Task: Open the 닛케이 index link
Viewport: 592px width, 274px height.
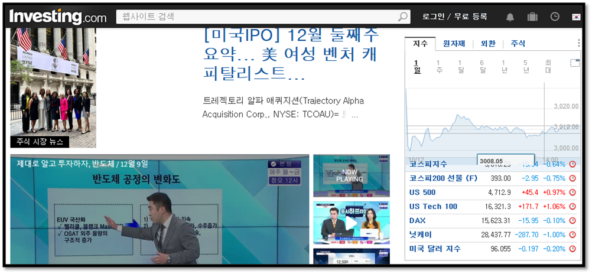Action: [x=420, y=235]
